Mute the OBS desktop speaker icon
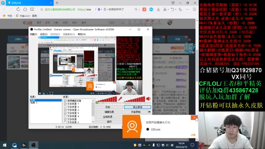Screen dimensions: 265x149 click(148, 99)
